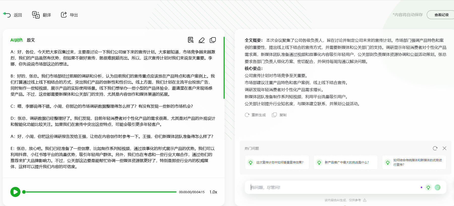Open search within transcript icon
The image size is (454, 206).
coord(191,40)
